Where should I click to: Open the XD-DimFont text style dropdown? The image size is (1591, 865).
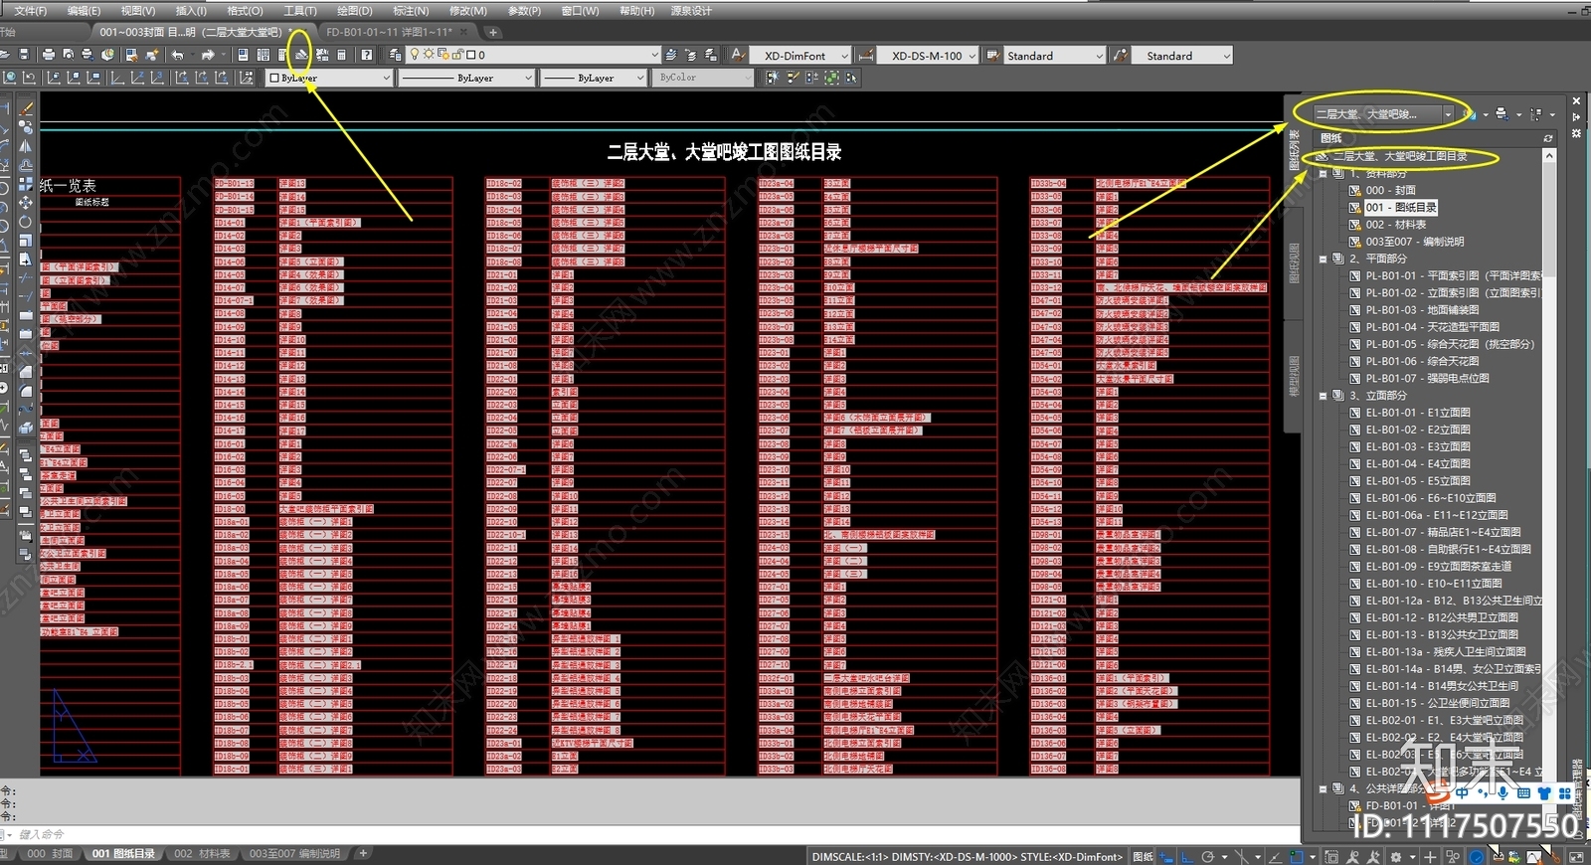tap(801, 56)
